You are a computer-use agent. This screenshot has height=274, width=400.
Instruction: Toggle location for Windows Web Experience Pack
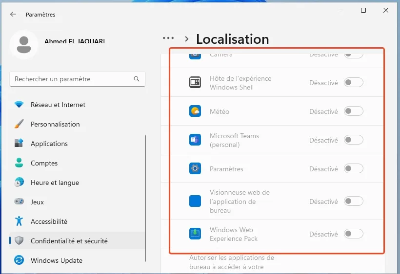353,234
